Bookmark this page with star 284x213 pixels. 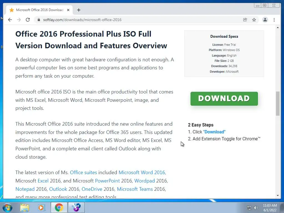[254, 20]
